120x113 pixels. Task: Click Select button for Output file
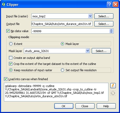point(104,24)
